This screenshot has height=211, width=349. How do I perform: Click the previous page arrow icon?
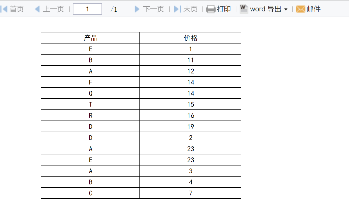[x=37, y=9]
